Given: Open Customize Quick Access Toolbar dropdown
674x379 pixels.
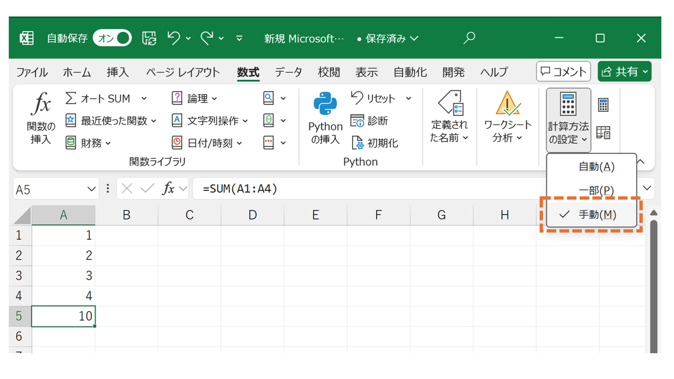Looking at the screenshot, I should click(239, 38).
